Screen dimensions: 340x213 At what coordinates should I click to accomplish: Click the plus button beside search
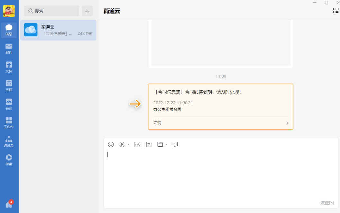coord(87,11)
